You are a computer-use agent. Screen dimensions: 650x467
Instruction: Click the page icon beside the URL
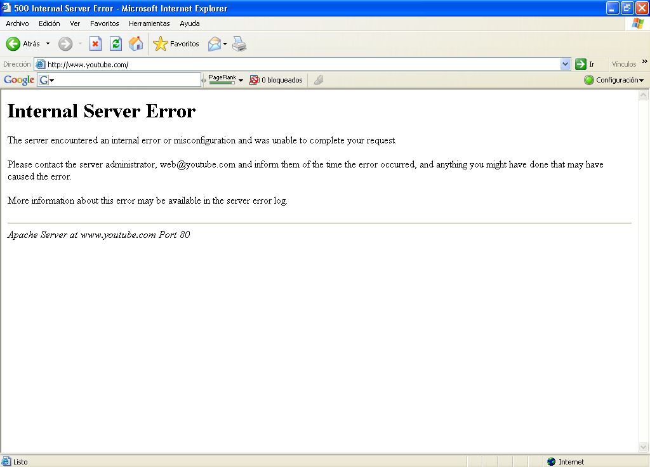point(40,64)
